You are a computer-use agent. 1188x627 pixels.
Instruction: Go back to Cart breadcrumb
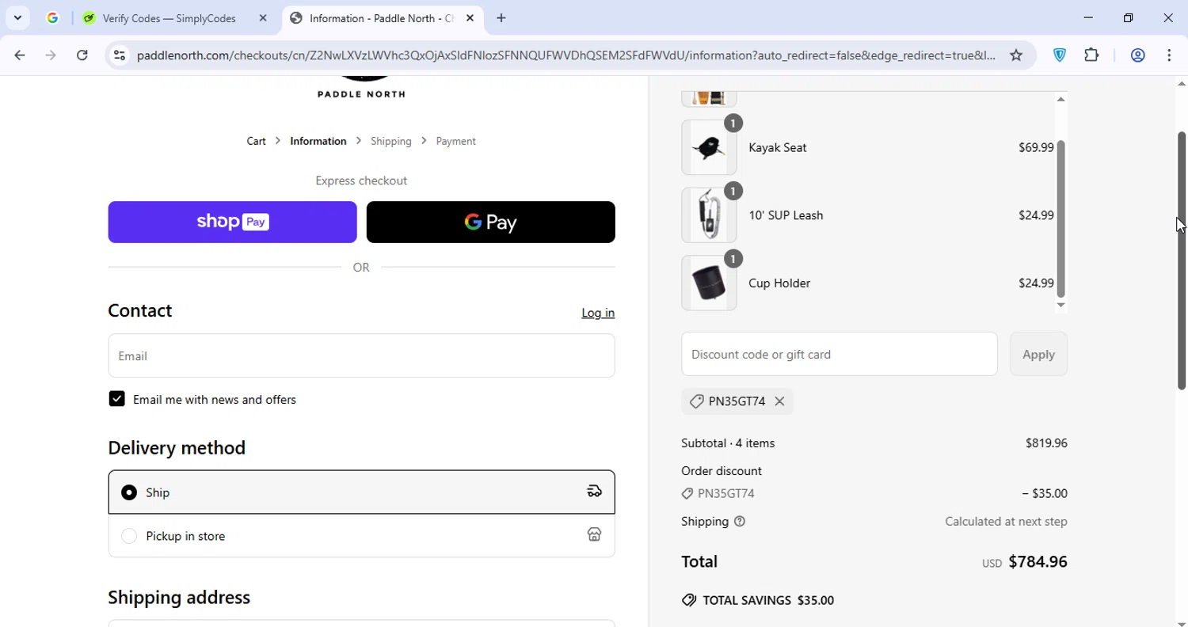[256, 141]
